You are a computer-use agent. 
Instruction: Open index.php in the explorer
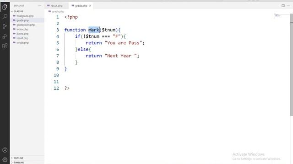coord(27,29)
